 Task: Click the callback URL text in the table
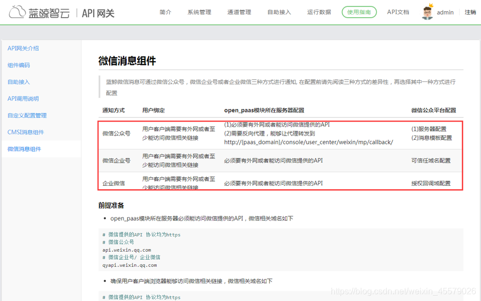tap(309, 142)
